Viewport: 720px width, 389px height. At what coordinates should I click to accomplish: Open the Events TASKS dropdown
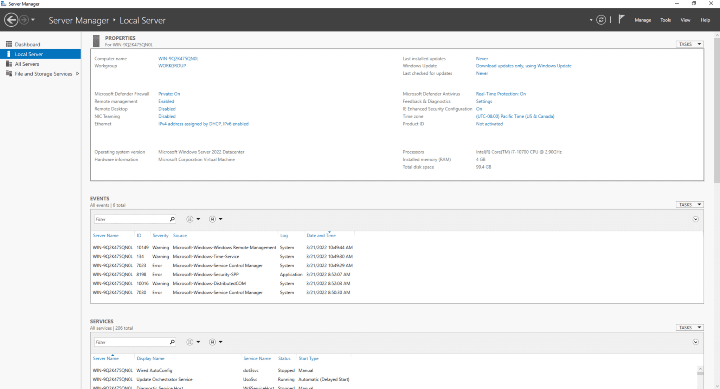click(x=689, y=205)
